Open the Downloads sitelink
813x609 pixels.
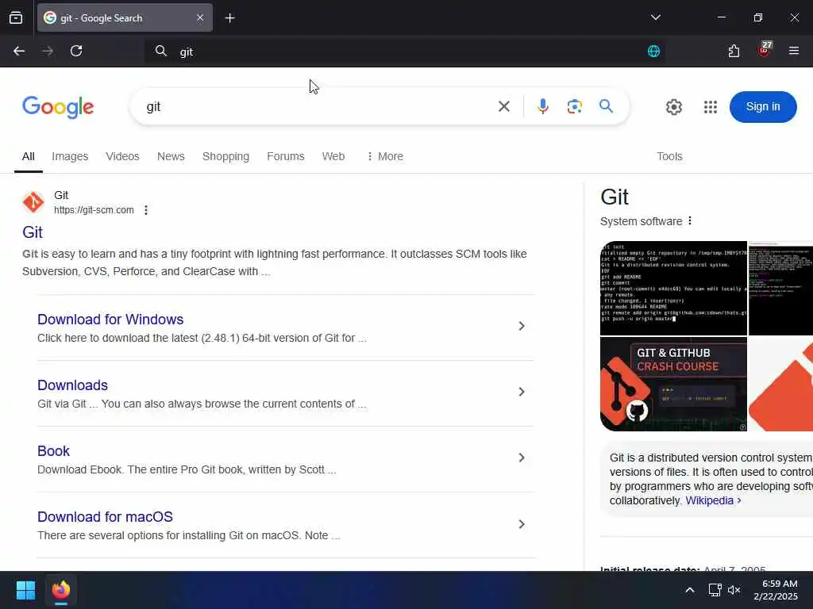point(72,385)
